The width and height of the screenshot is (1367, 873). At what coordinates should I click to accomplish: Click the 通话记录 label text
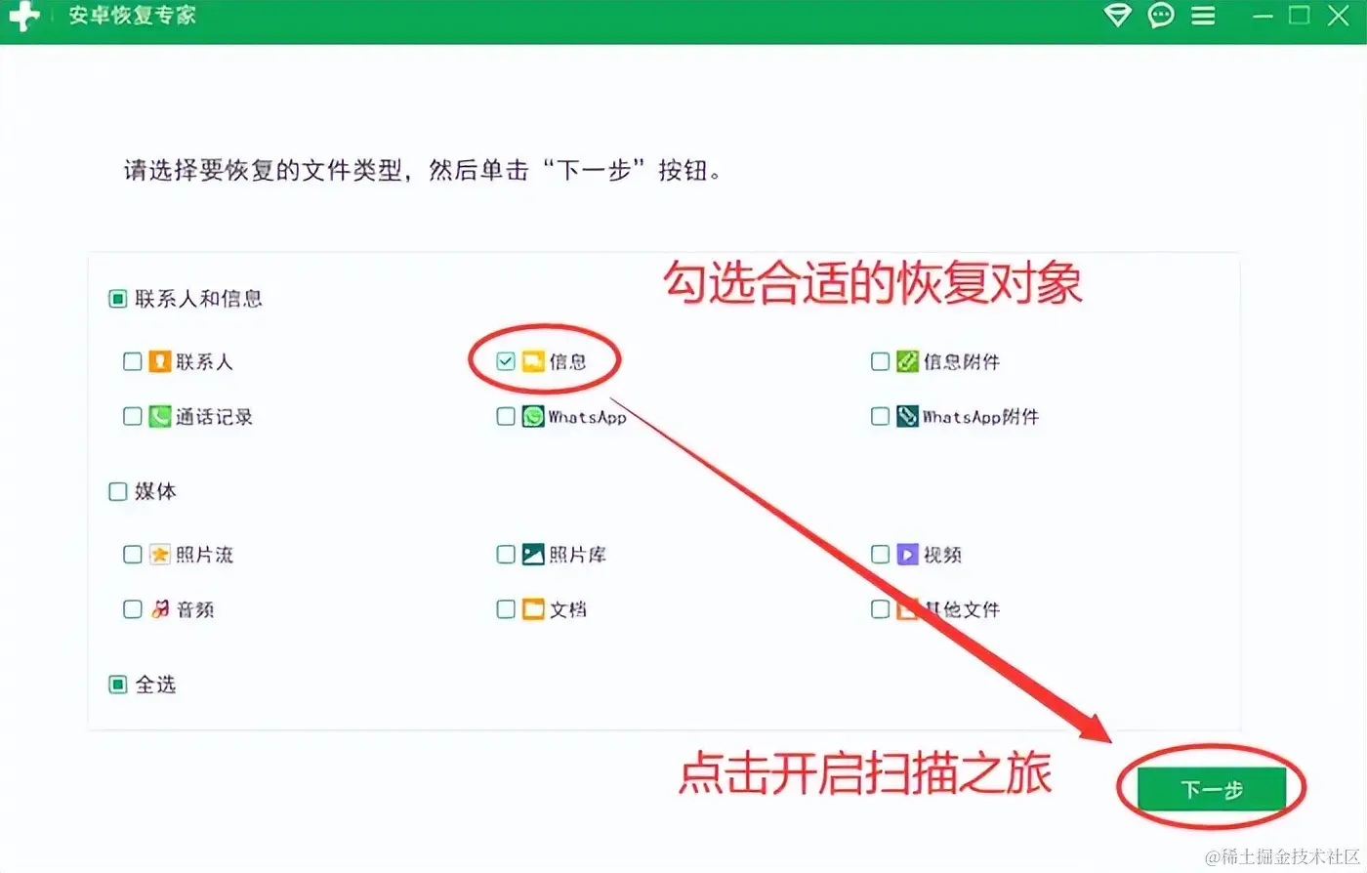[214, 417]
